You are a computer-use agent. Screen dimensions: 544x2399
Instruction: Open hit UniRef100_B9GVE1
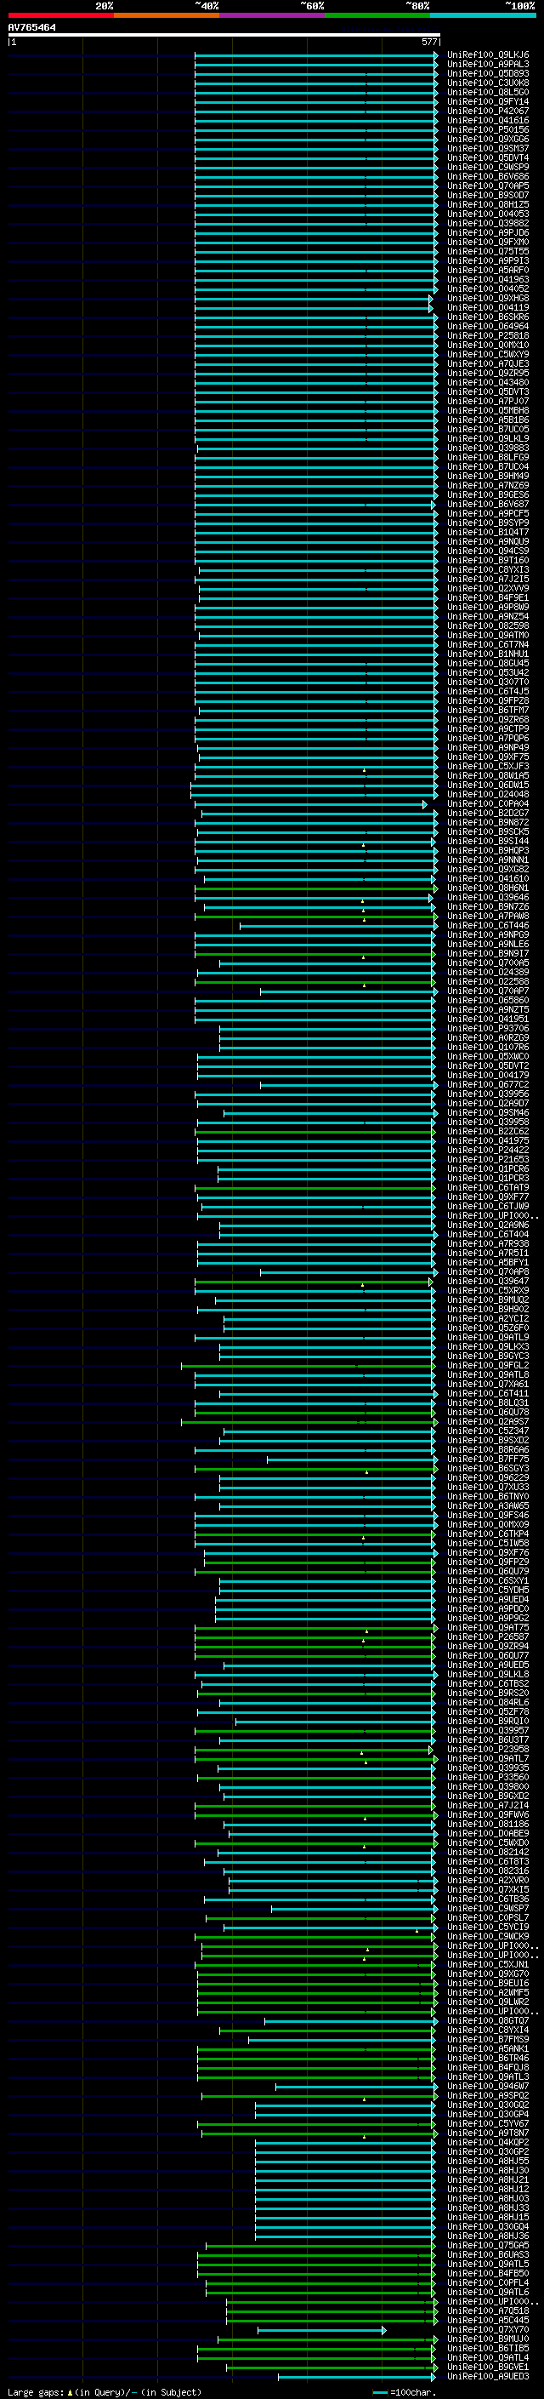488,2367
